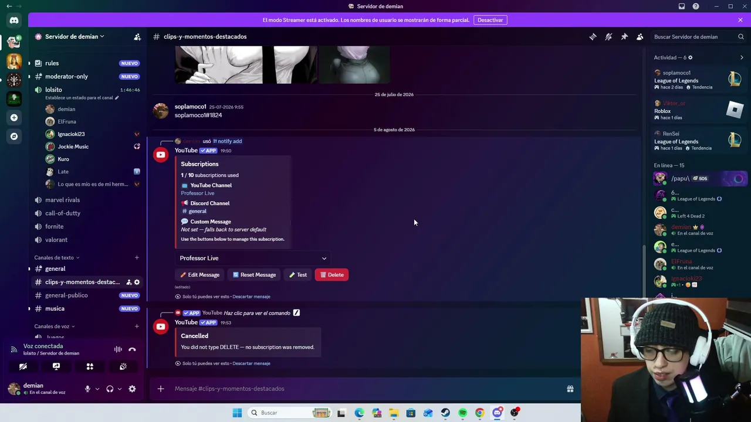Close the Streamer mode banner
Screen dimensions: 751x422
740,20
